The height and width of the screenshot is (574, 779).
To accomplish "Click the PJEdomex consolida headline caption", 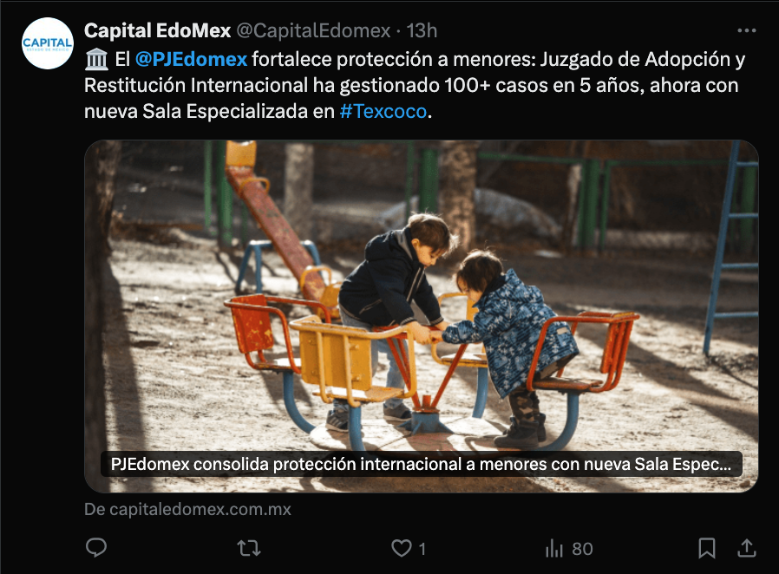I will (422, 464).
